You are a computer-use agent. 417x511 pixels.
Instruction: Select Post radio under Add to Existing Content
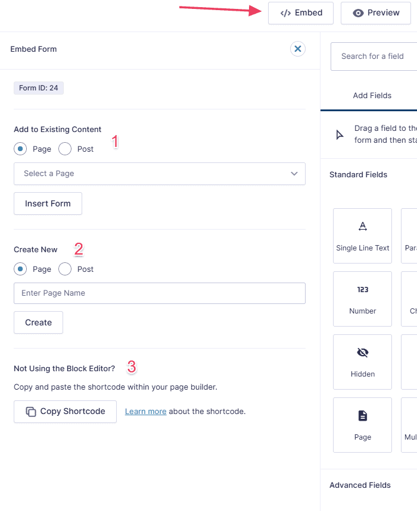65,149
